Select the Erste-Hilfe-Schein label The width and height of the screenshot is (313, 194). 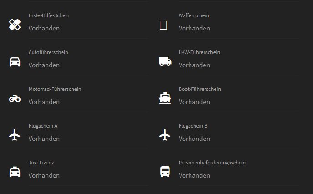(49, 15)
